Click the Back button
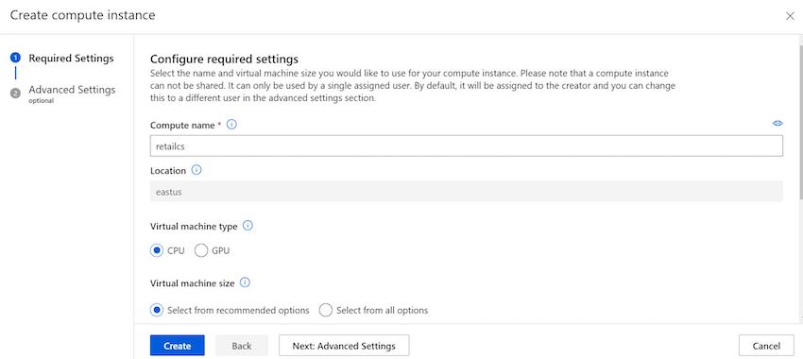 point(242,346)
